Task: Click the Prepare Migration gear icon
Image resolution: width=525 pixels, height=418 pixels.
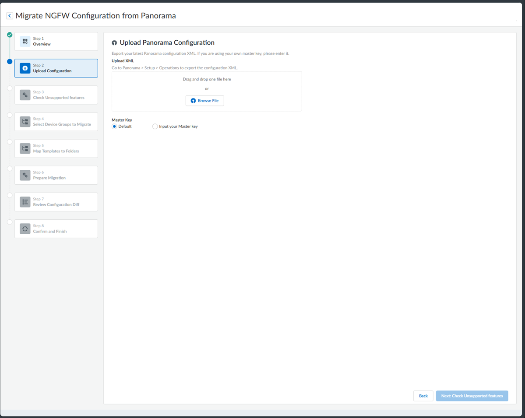Action: click(25, 175)
